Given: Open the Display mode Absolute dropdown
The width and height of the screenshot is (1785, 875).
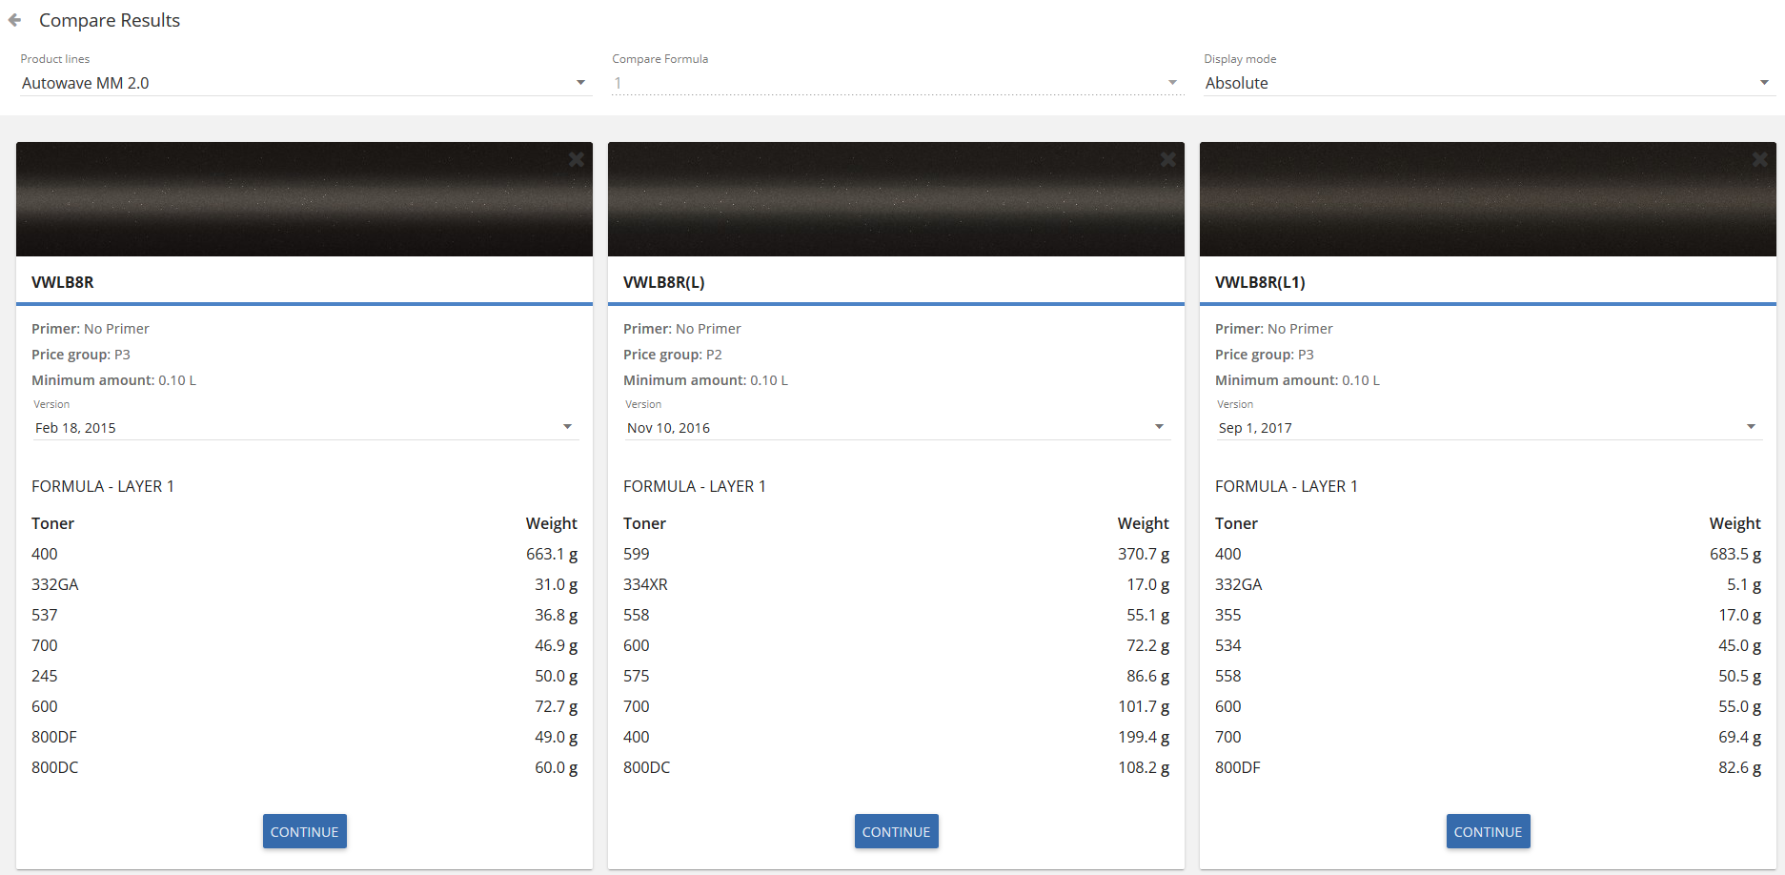Looking at the screenshot, I should pos(1487,83).
